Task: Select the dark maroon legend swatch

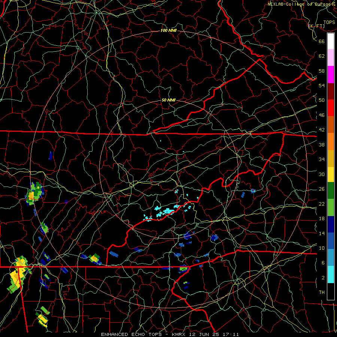Action: tap(331, 91)
